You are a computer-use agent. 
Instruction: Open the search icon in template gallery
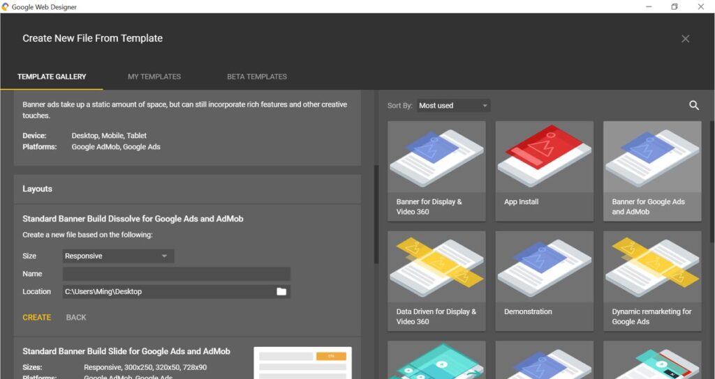click(693, 106)
